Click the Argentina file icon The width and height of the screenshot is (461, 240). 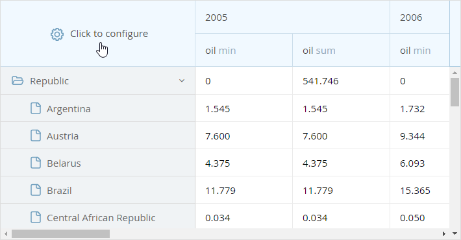click(x=36, y=108)
